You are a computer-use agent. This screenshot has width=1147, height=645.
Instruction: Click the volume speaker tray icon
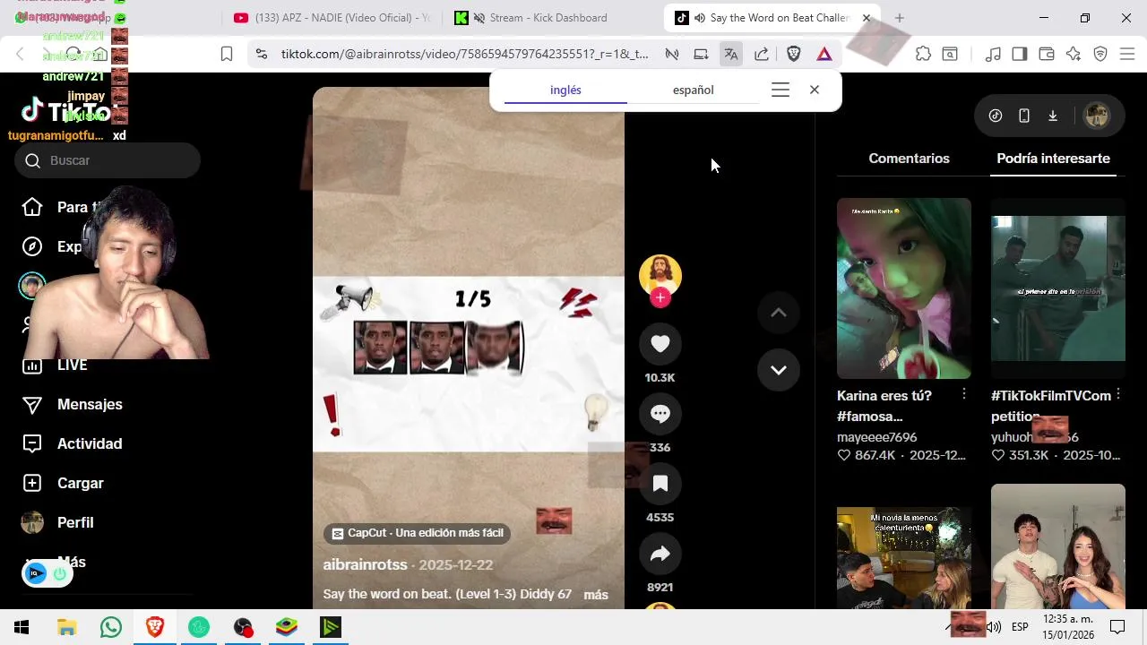point(994,627)
